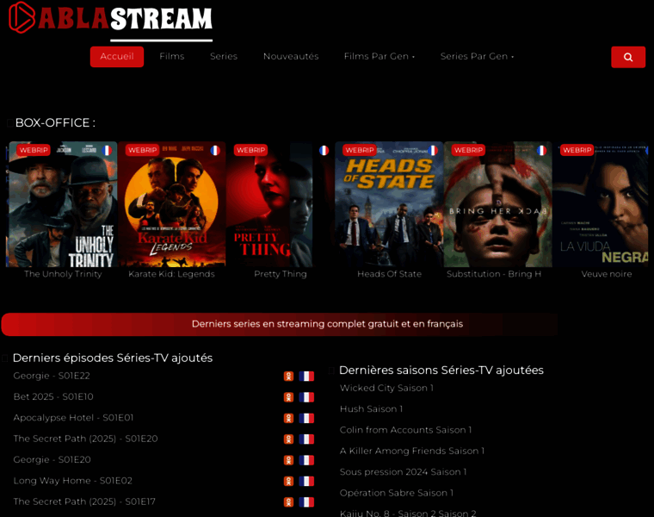Click French flag beside Apocalypse Hotel S01E01
The height and width of the screenshot is (517, 654).
pos(306,418)
